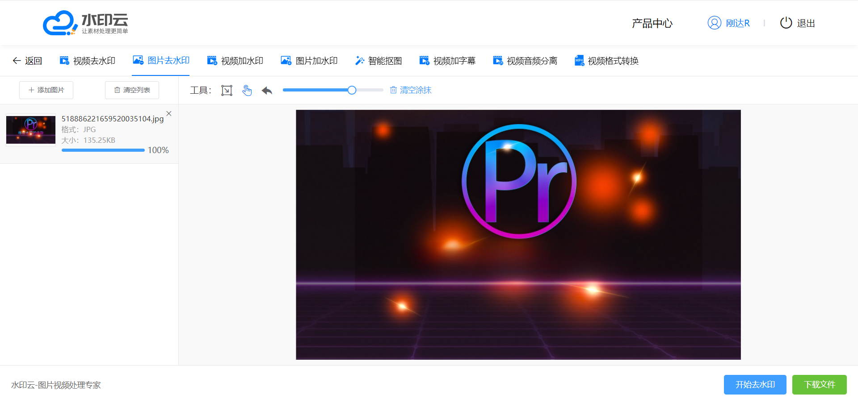Click username 刚达R

[738, 23]
